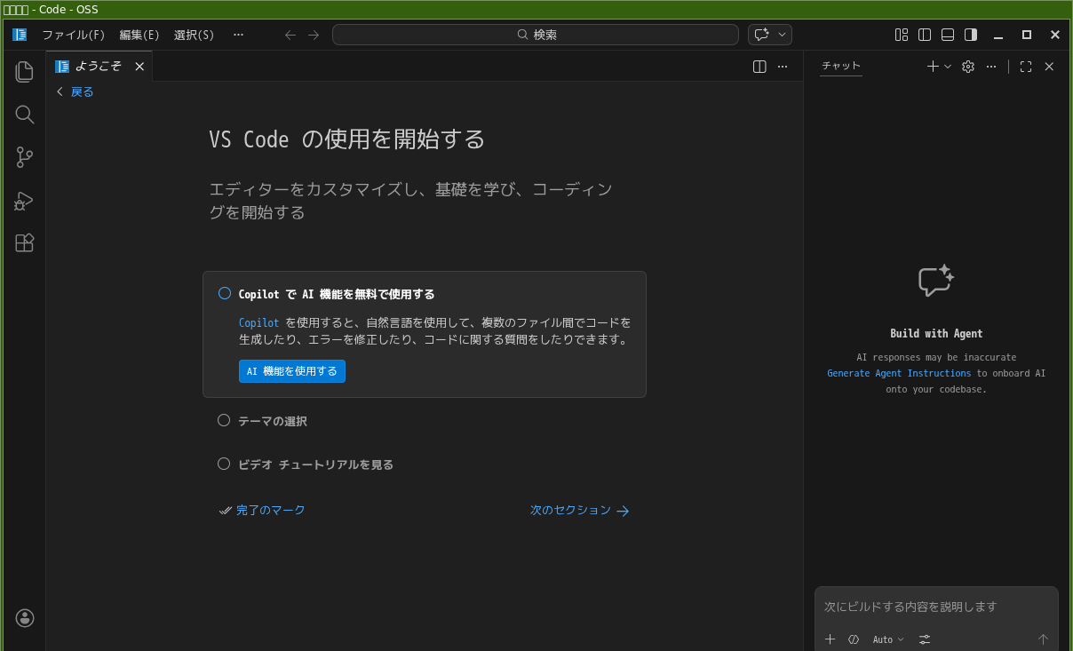The image size is (1073, 651).
Task: Open the ファイル(F) menu
Action: click(x=74, y=35)
